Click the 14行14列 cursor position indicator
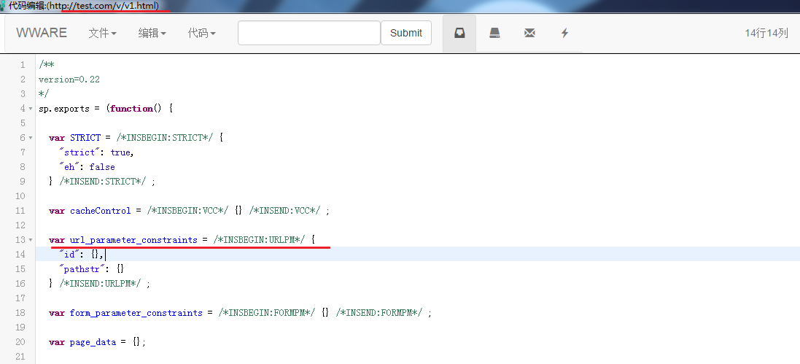 point(766,33)
